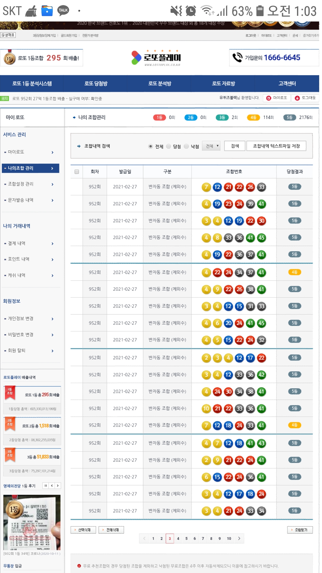Click the 3등 green rank badge in summary

tap(222, 118)
